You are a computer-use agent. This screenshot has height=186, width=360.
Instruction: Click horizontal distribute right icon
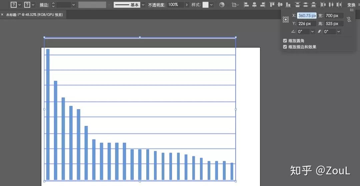point(339,5)
